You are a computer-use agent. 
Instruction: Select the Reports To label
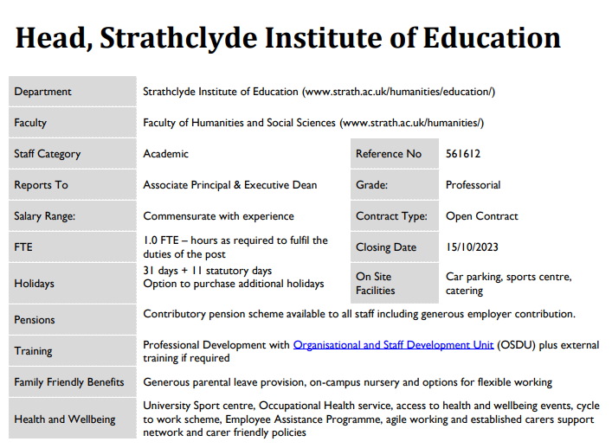coord(73,185)
